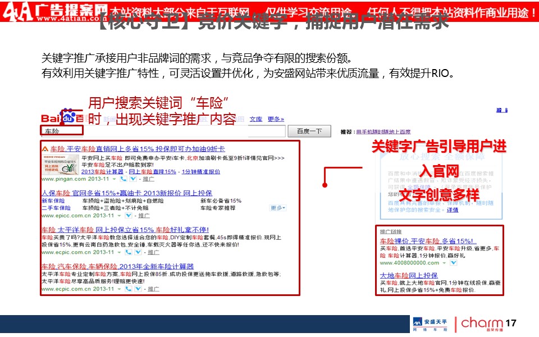539x337 pixels.
Task: Click 推广 label beside www.pingan.com
Action: pos(148,179)
